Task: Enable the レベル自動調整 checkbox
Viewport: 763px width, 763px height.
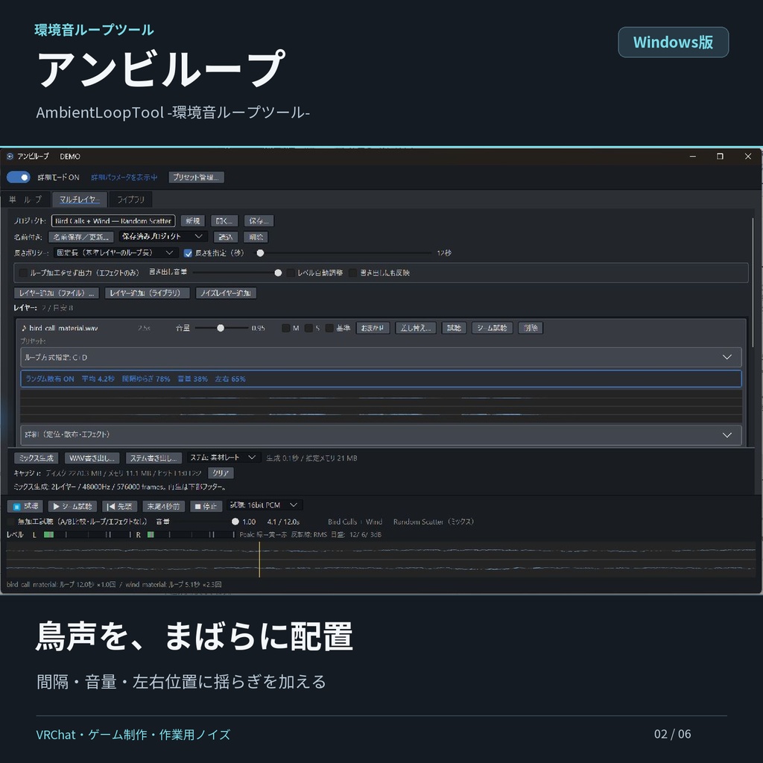Action: click(x=291, y=273)
